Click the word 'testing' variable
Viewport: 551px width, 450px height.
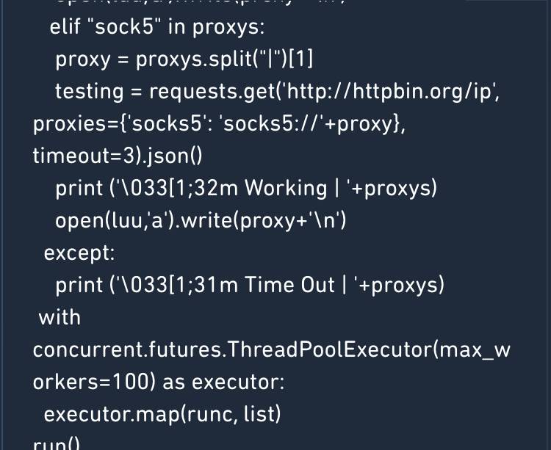pos(89,91)
